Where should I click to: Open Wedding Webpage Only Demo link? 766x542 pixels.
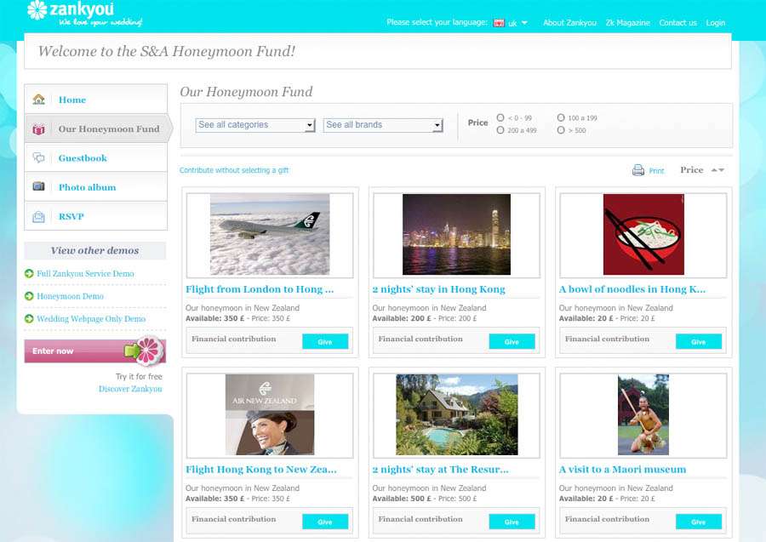(x=91, y=319)
